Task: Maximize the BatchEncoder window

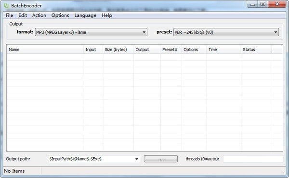Action: tap(263, 4)
